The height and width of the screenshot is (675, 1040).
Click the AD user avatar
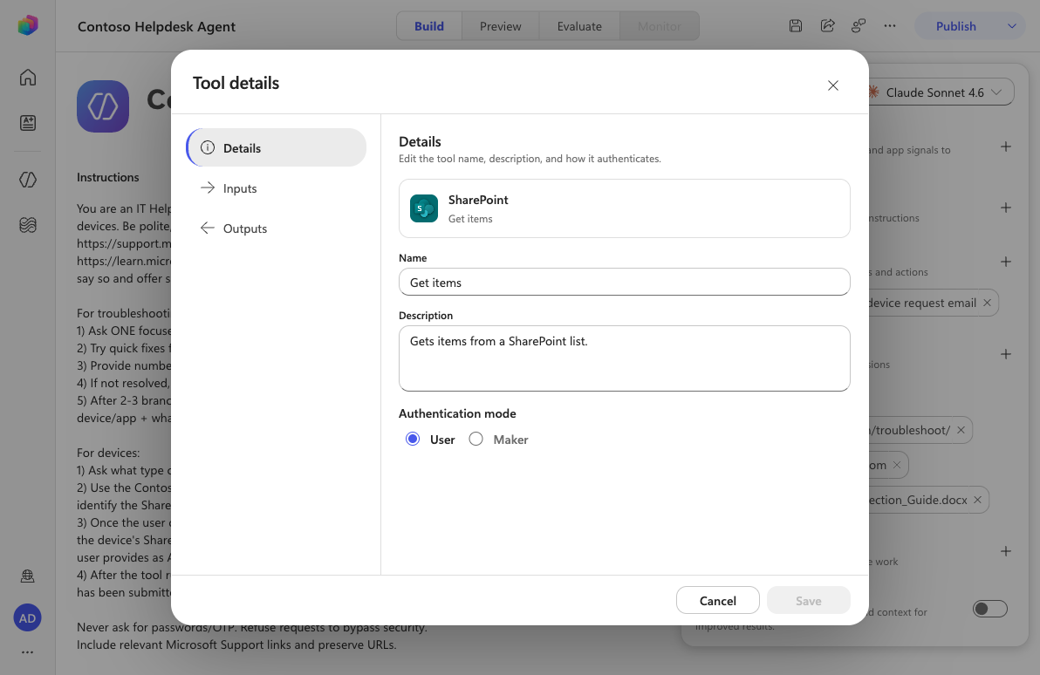[x=27, y=618]
